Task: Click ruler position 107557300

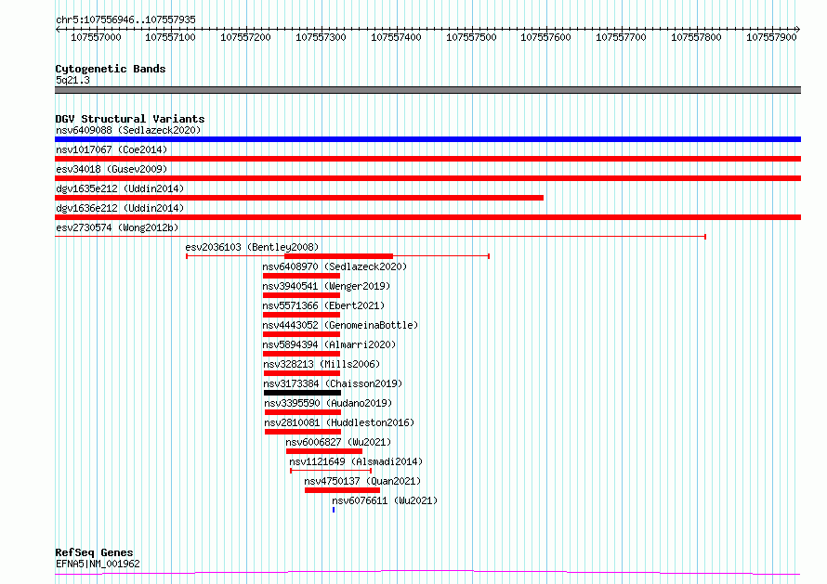Action: 321,37
